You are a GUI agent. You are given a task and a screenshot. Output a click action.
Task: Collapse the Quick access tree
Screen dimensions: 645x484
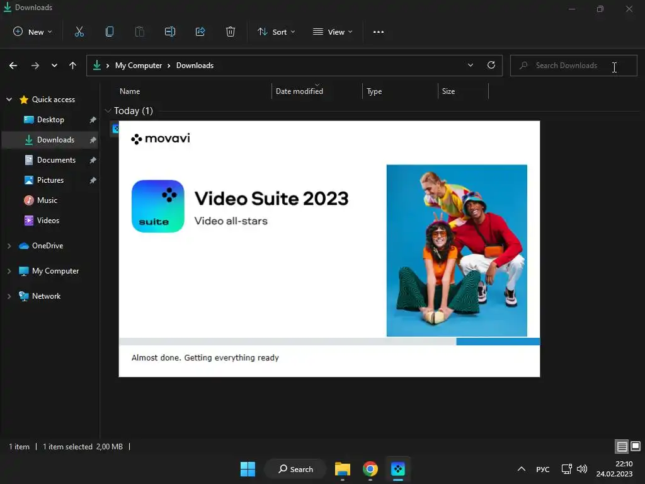pos(9,99)
